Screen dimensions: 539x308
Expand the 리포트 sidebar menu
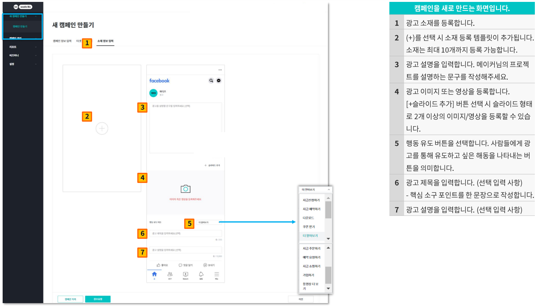23,47
